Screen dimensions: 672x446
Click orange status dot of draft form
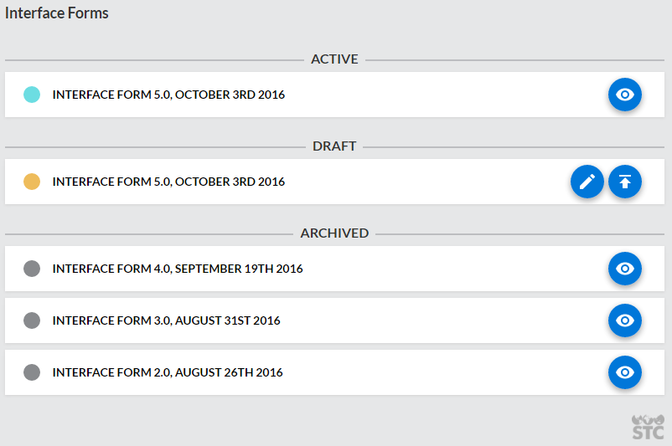click(x=32, y=182)
